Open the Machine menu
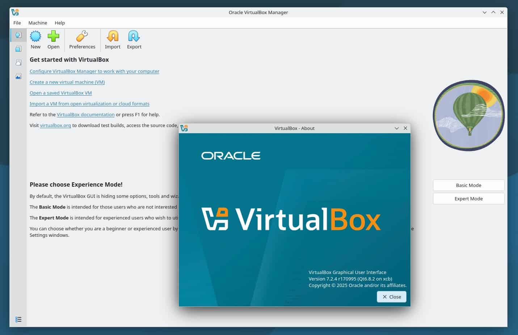The image size is (518, 335). point(38,23)
